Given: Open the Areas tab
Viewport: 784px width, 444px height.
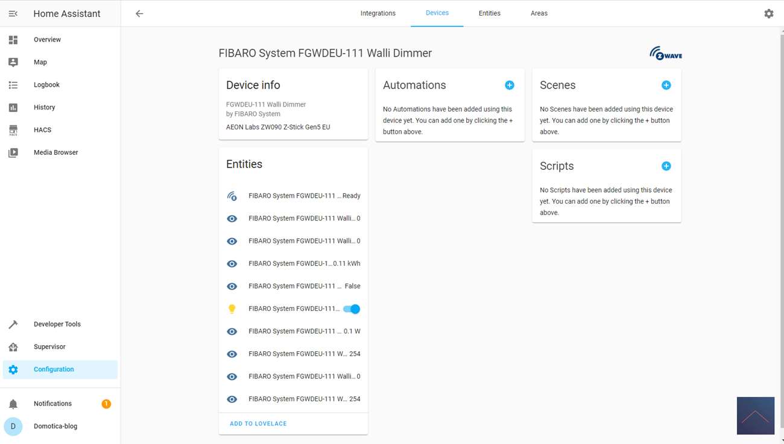Looking at the screenshot, I should point(539,13).
